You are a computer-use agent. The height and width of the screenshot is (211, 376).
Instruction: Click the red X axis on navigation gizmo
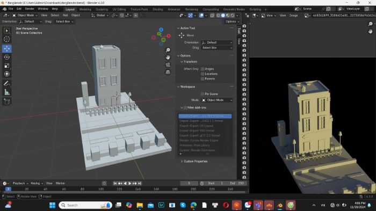169,36
